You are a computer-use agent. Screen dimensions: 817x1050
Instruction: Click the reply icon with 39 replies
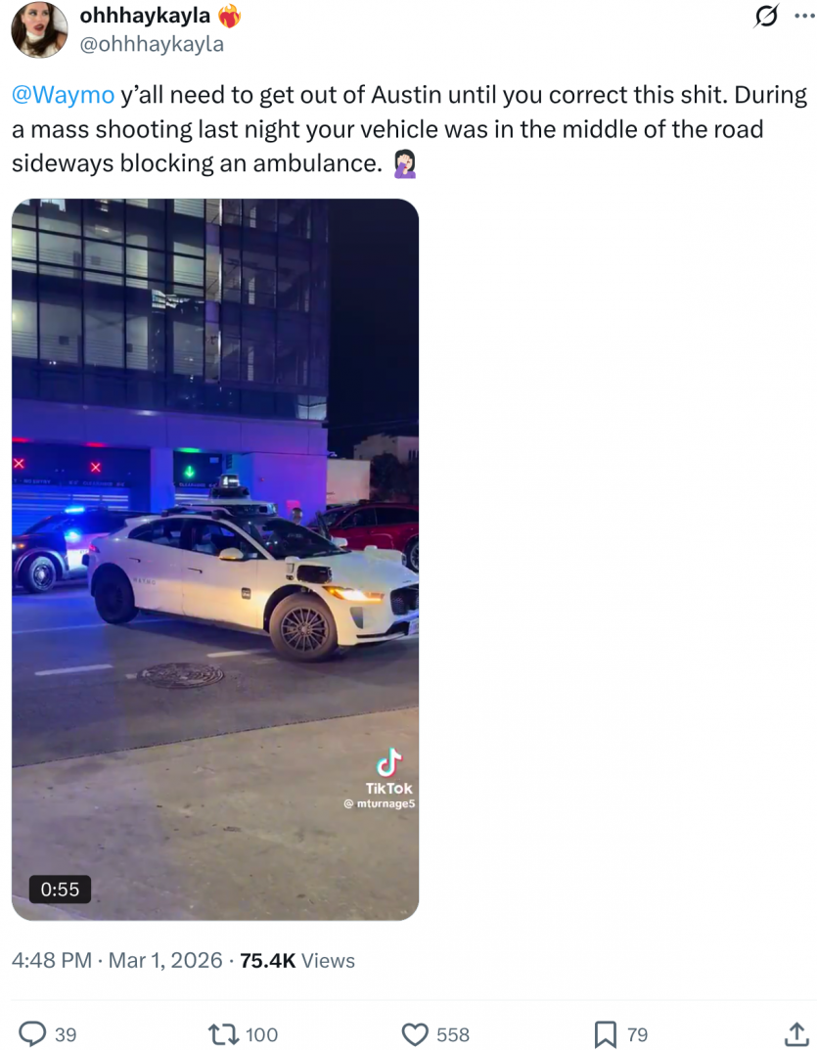click(31, 1034)
